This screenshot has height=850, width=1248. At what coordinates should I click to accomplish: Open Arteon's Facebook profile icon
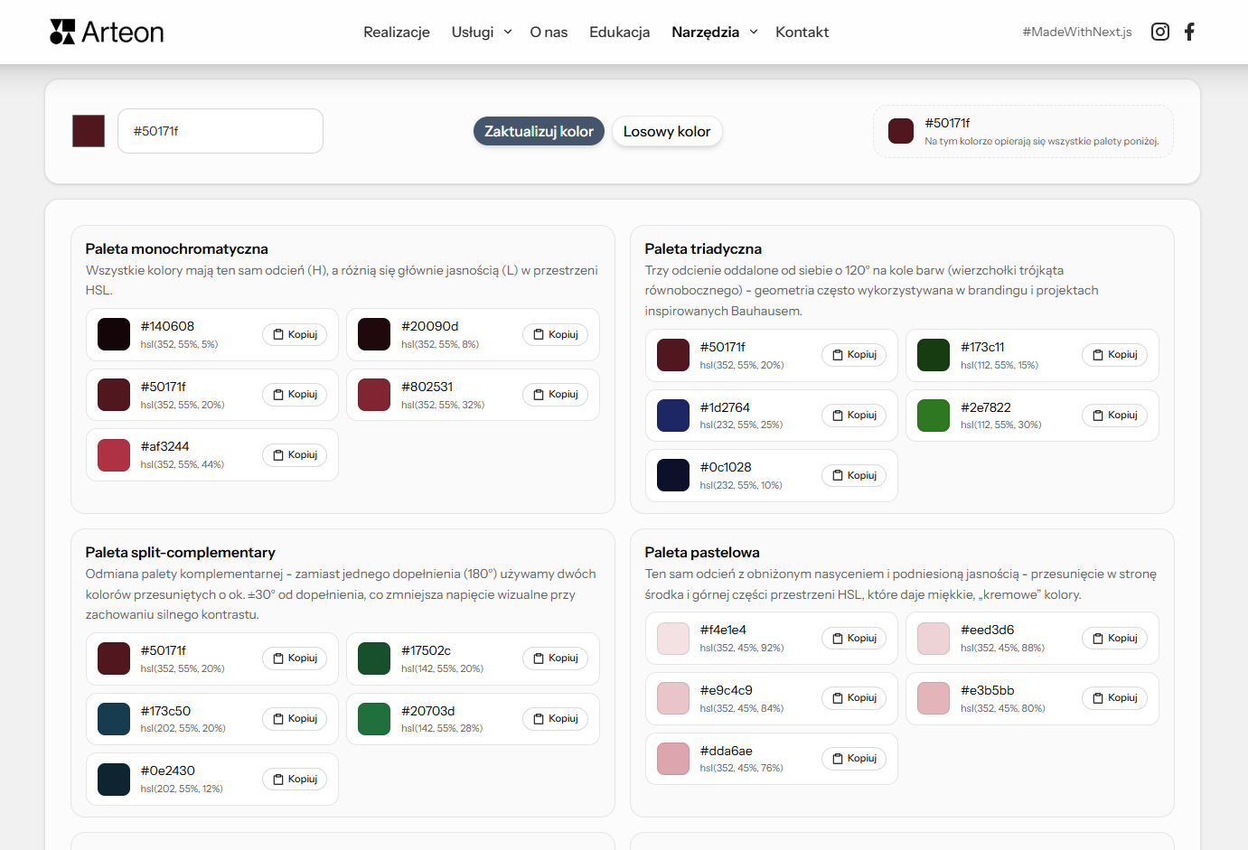1189,32
